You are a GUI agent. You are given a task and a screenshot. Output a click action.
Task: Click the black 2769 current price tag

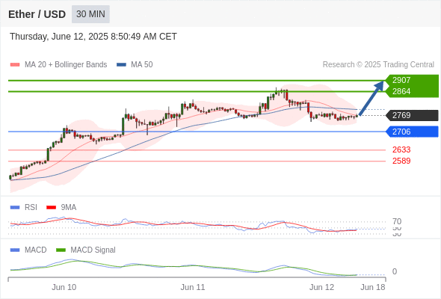pos(412,115)
